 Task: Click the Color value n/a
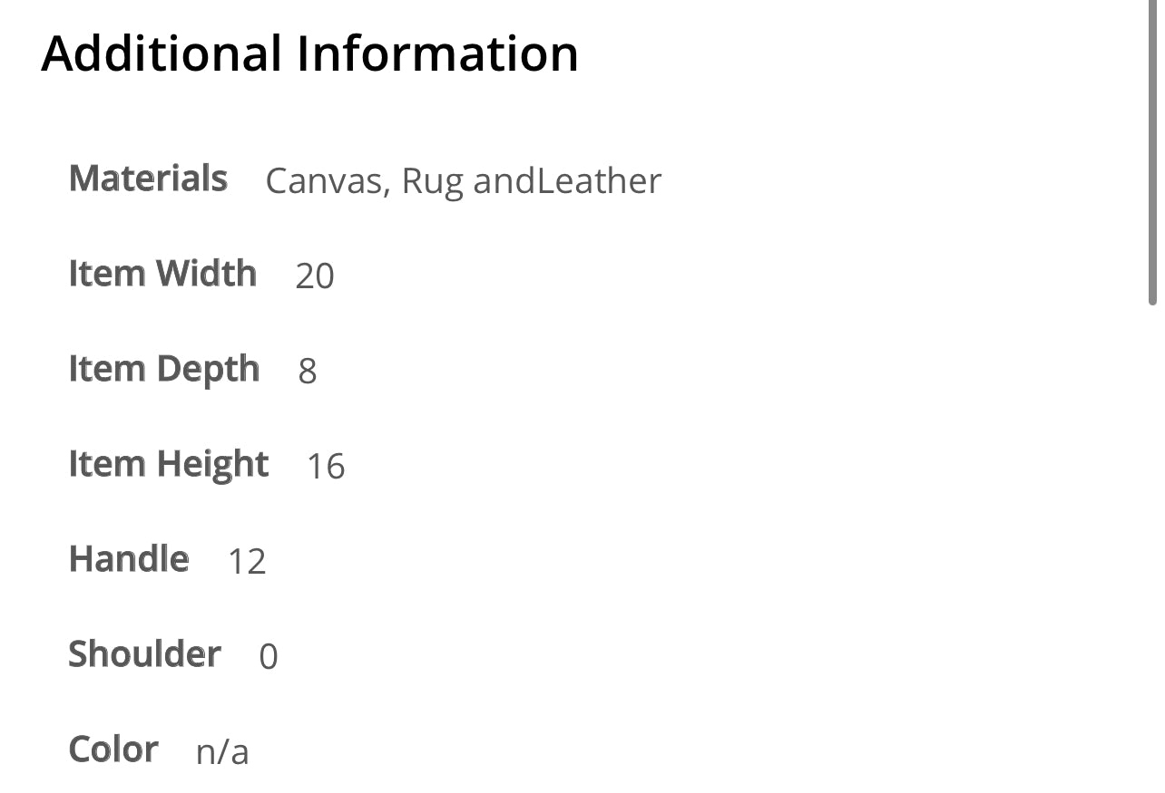pos(222,751)
